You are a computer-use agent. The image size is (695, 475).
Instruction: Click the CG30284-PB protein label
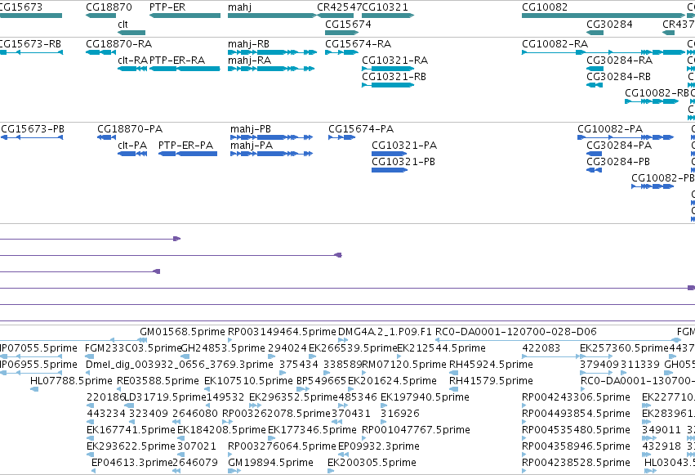pyautogui.click(x=618, y=162)
